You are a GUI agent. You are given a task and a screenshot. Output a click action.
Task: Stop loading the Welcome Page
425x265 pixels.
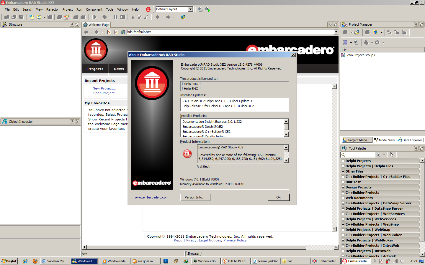click(109, 32)
